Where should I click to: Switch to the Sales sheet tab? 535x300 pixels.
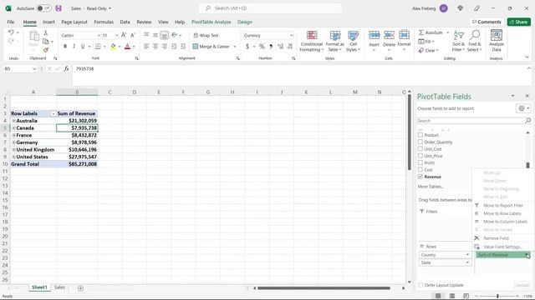coord(59,287)
